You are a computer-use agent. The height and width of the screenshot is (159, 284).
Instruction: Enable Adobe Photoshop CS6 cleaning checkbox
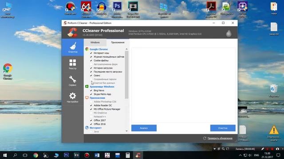click(91, 102)
